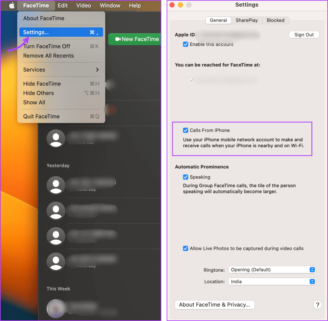This screenshot has height=321, width=328.
Task: Choose About FaceTime menu entry
Action: [x=61, y=18]
